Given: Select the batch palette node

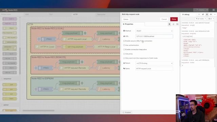Looking at the screenshot, I should (x=10, y=99).
